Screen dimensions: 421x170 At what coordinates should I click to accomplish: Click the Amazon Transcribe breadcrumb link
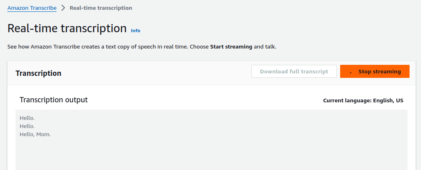pos(32,8)
